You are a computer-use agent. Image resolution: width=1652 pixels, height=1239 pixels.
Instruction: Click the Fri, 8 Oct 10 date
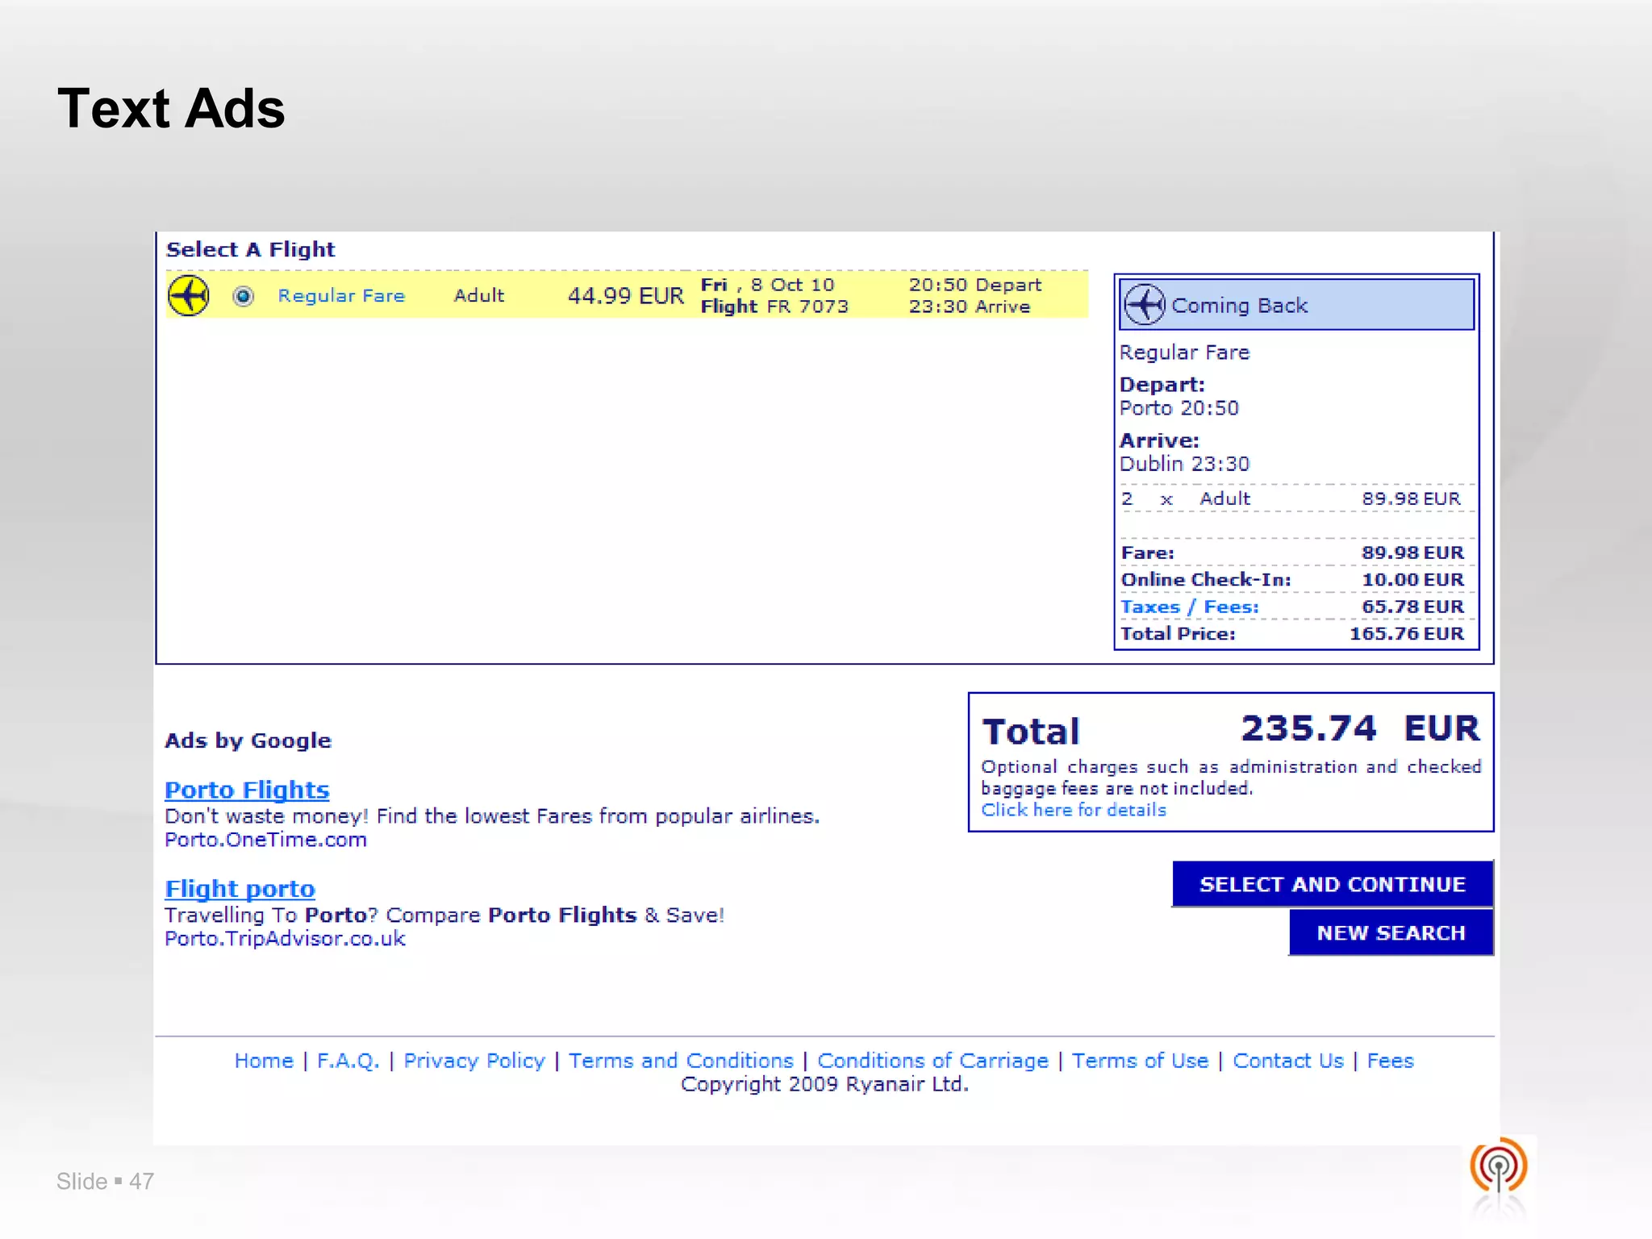click(767, 285)
